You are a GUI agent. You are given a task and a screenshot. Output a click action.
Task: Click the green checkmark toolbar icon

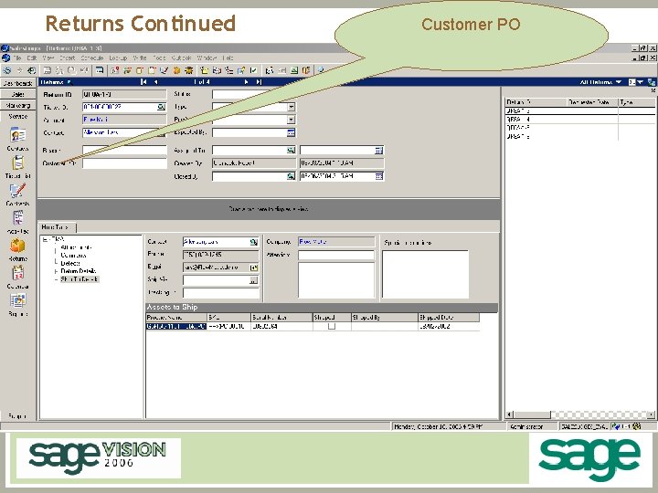pyautogui.click(x=254, y=70)
